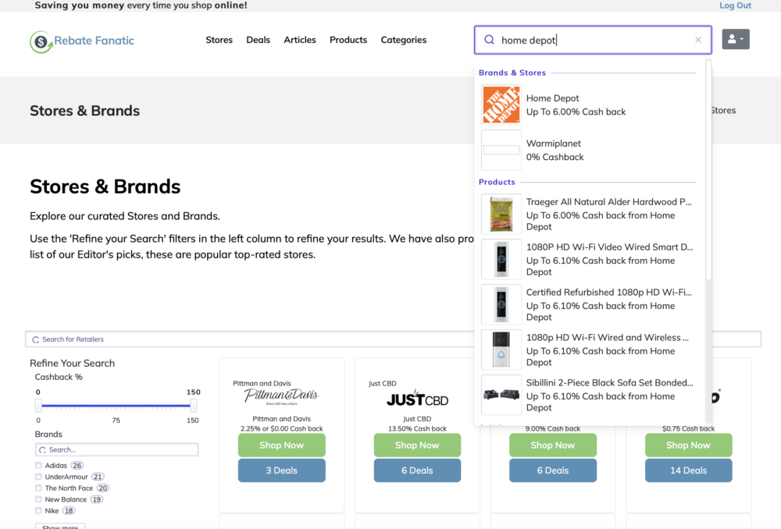Click Shop Now for Just CBD
The image size is (781, 529).
(x=417, y=445)
